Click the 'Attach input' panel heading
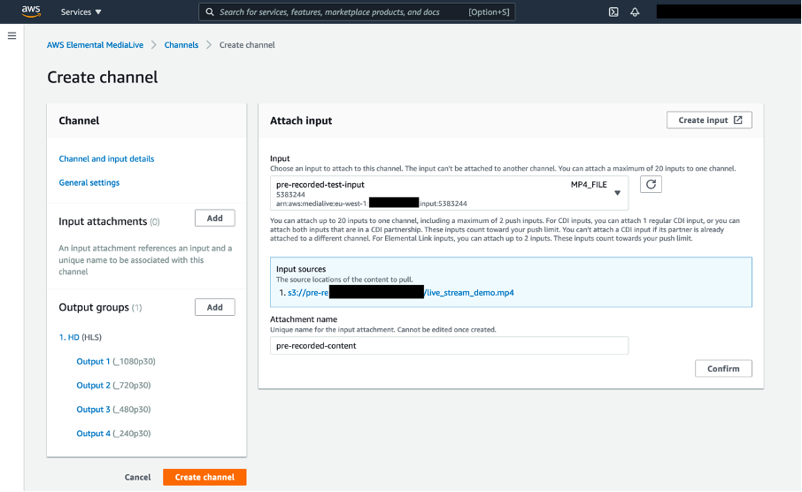Screen dimensions: 802x492 tap(301, 120)
